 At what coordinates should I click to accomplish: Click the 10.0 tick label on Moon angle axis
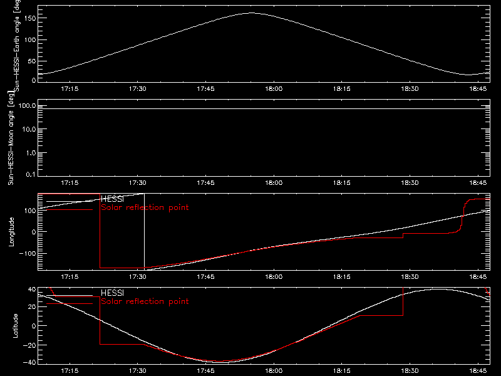pos(29,130)
